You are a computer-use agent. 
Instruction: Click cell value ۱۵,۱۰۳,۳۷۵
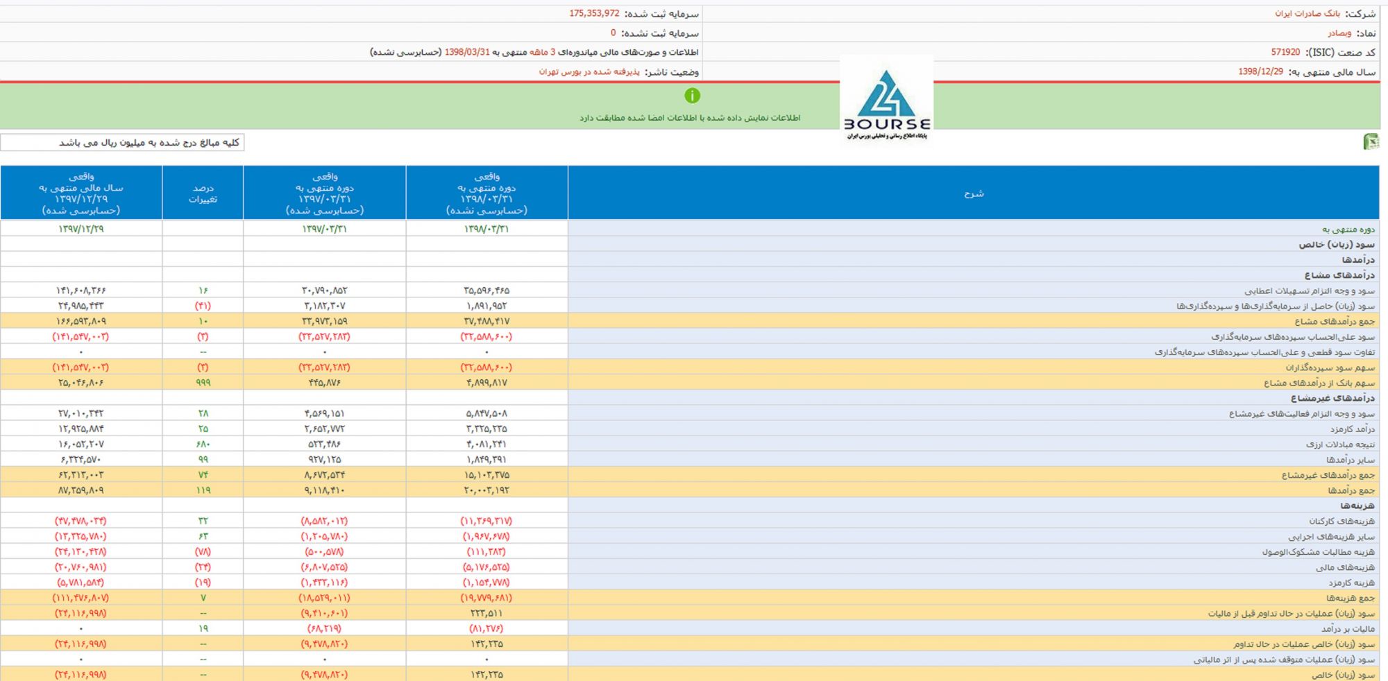coord(486,475)
